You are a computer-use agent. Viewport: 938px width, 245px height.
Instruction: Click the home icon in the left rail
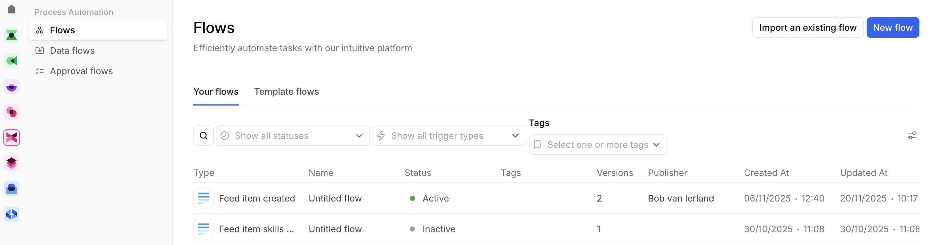(x=12, y=10)
